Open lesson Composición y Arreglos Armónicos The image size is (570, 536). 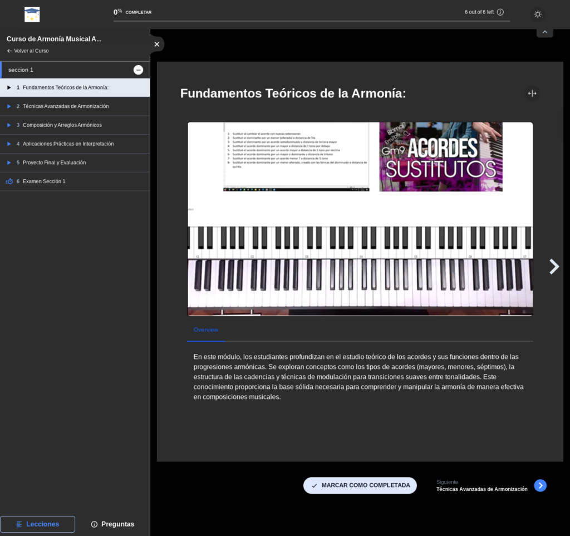coord(75,125)
